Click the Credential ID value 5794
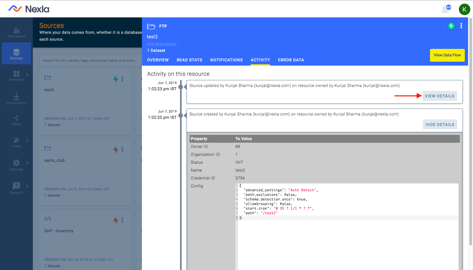Viewport: 473px width, 270px height. (x=240, y=178)
